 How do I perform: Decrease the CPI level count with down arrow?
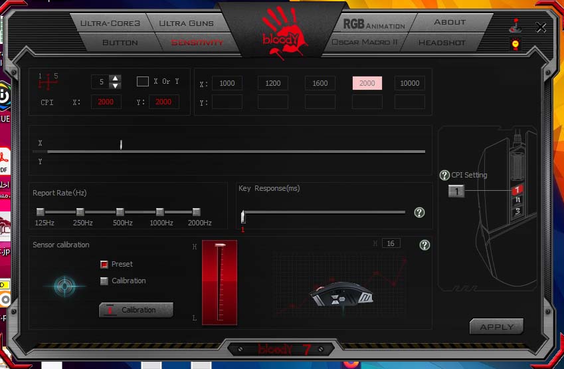pos(115,86)
